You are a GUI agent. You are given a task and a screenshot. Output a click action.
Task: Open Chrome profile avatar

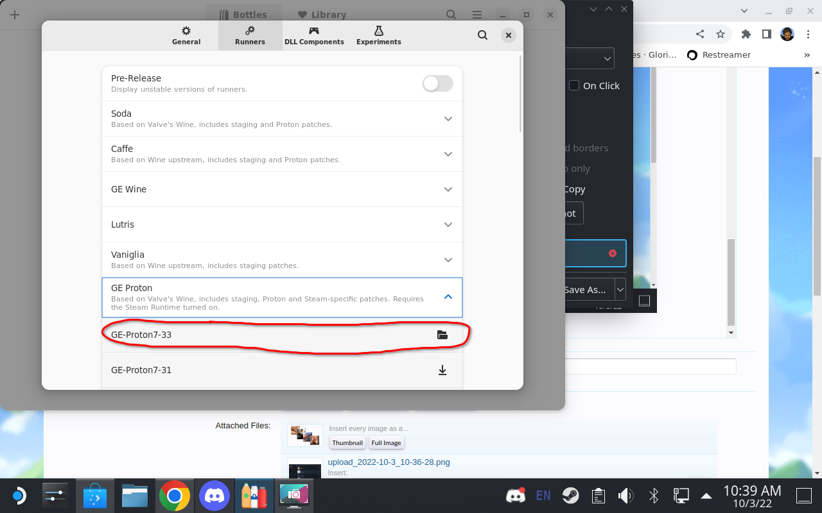[787, 34]
